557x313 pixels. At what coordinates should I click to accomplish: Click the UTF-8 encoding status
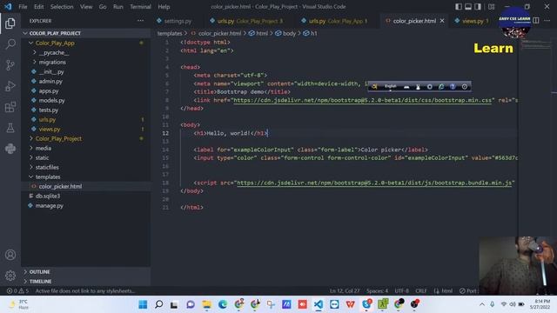point(402,290)
